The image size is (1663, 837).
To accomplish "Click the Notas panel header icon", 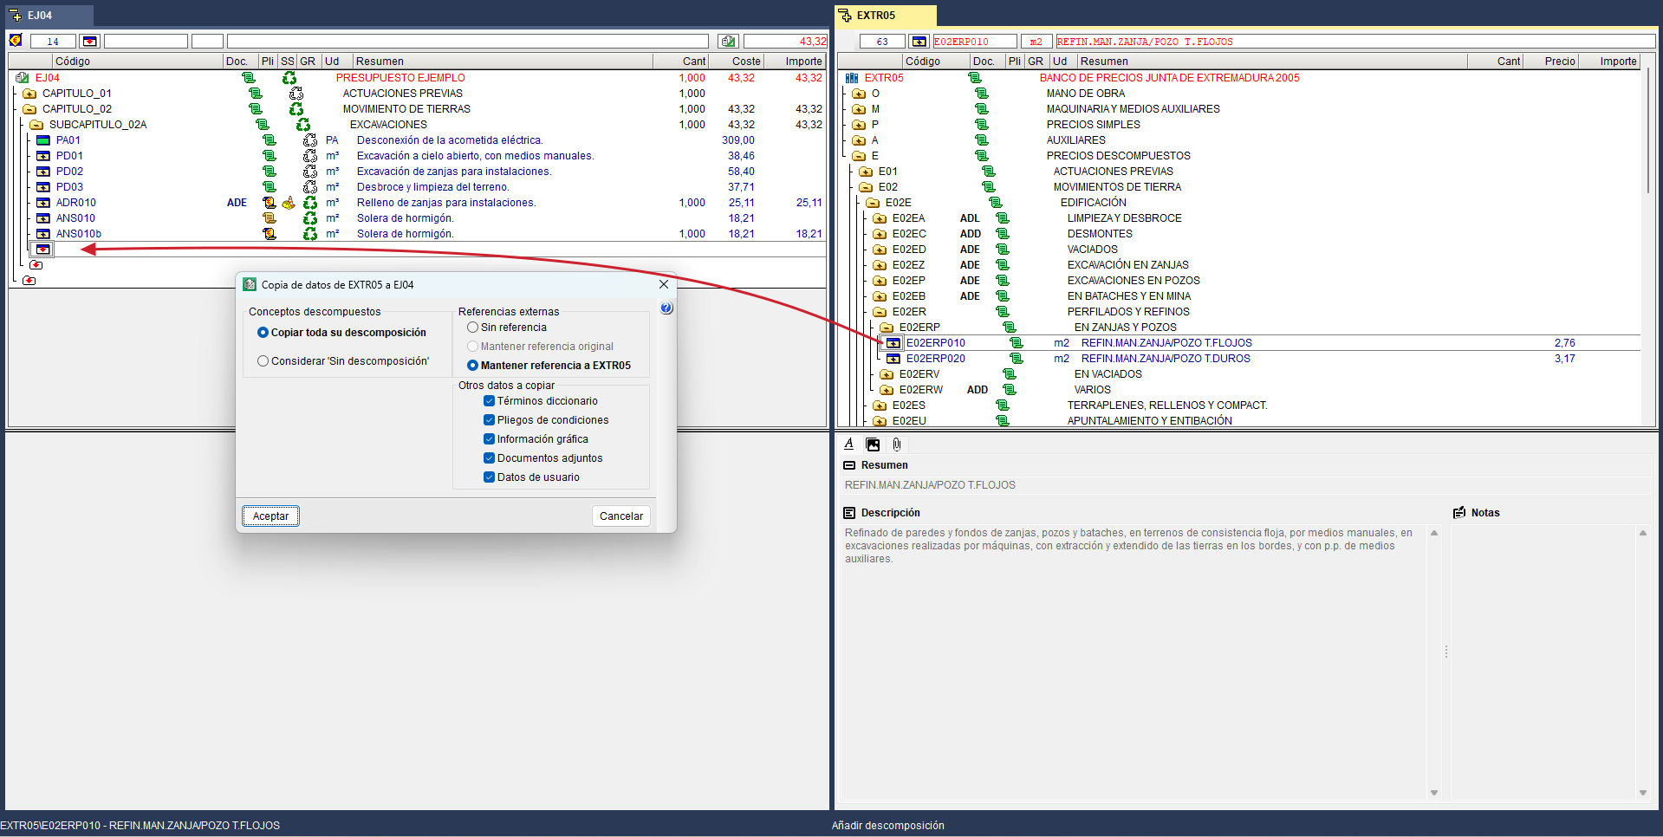I will [x=1459, y=513].
